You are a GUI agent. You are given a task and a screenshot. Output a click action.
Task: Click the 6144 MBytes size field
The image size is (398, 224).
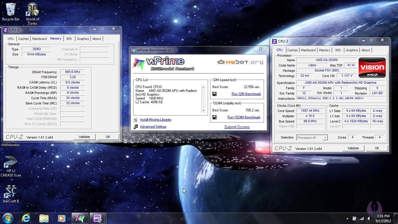(x=36, y=54)
